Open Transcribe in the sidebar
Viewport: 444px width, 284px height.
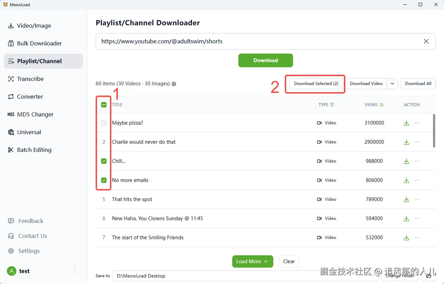[x=44, y=79]
